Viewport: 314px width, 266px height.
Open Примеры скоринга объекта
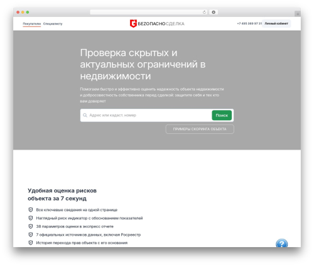(x=200, y=129)
